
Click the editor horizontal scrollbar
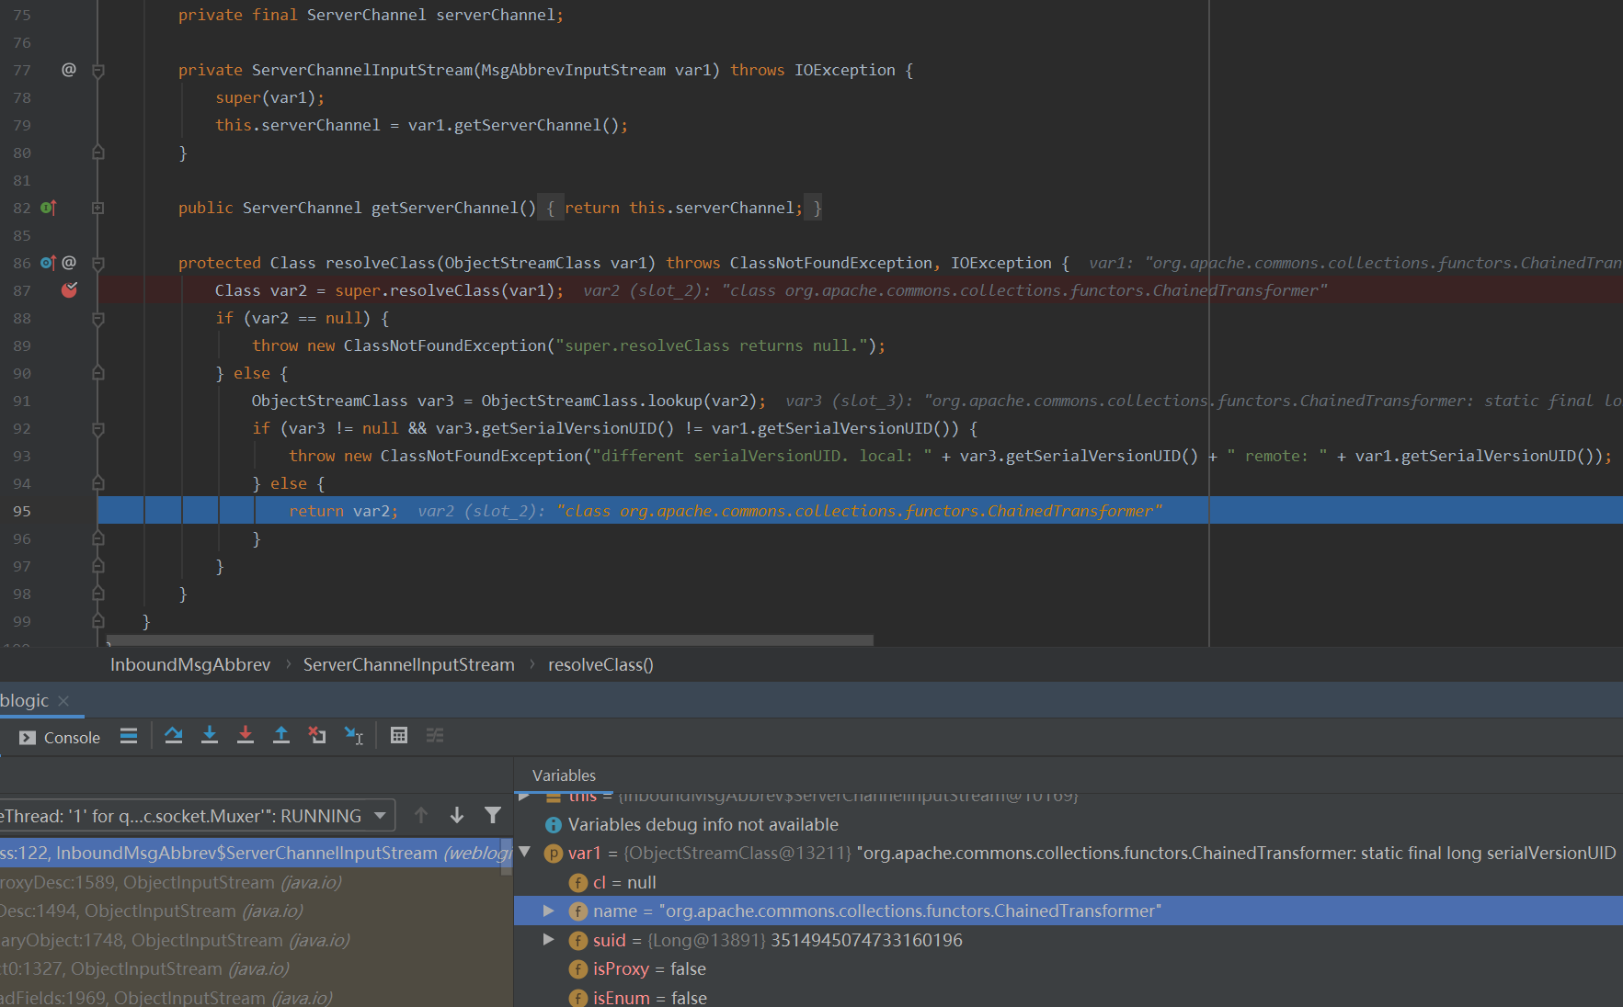(490, 639)
